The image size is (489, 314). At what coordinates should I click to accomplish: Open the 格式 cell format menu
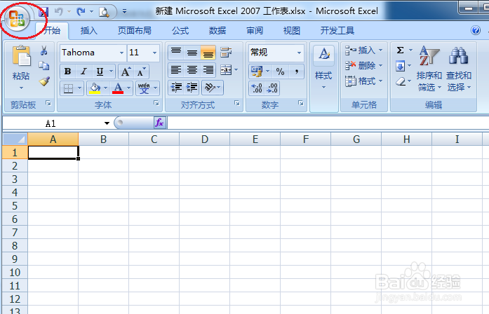click(363, 81)
